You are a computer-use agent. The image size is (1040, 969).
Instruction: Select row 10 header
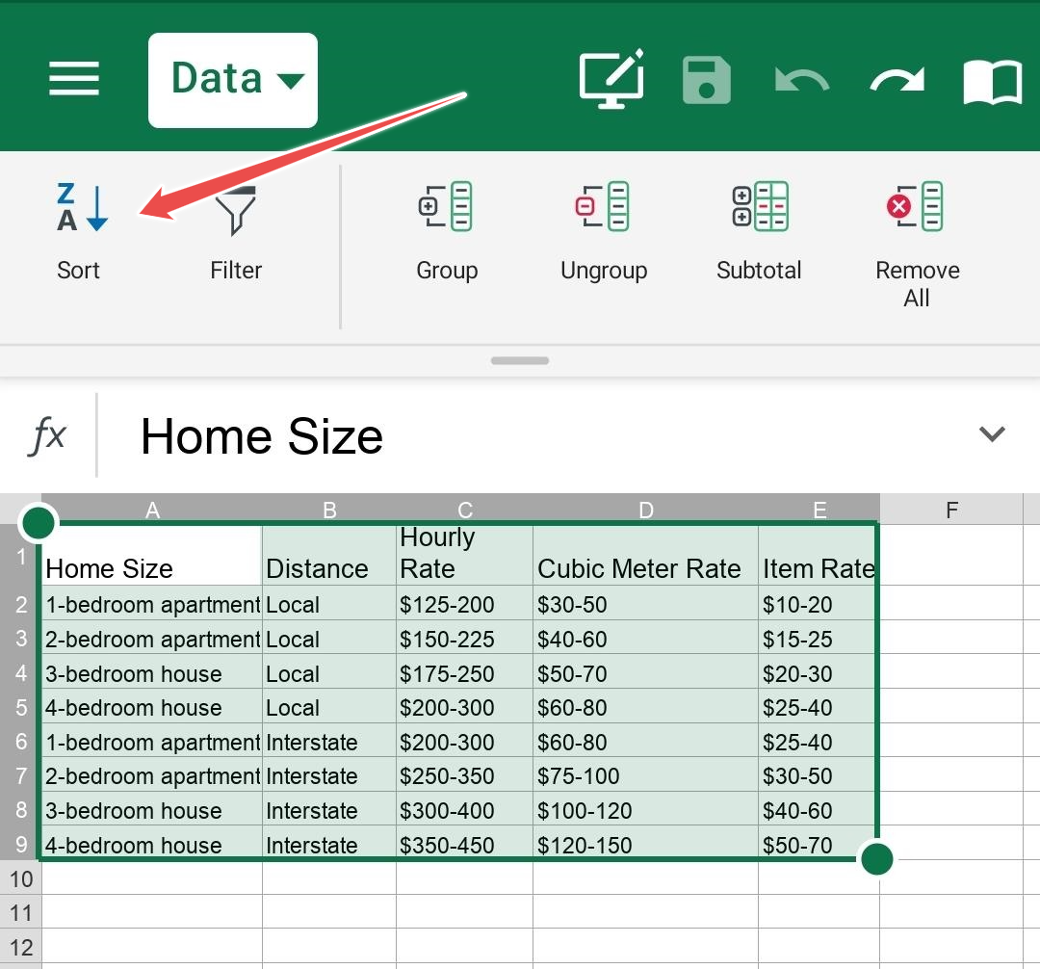coord(20,878)
